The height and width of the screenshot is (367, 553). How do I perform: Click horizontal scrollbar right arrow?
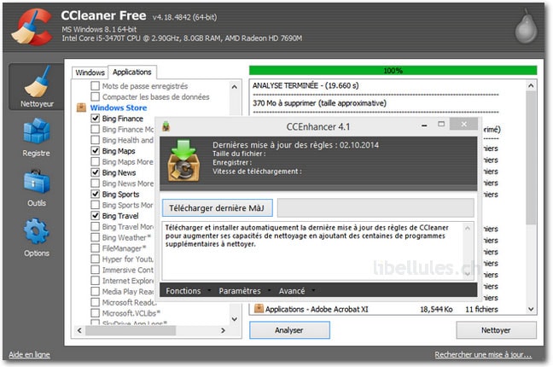(x=224, y=330)
